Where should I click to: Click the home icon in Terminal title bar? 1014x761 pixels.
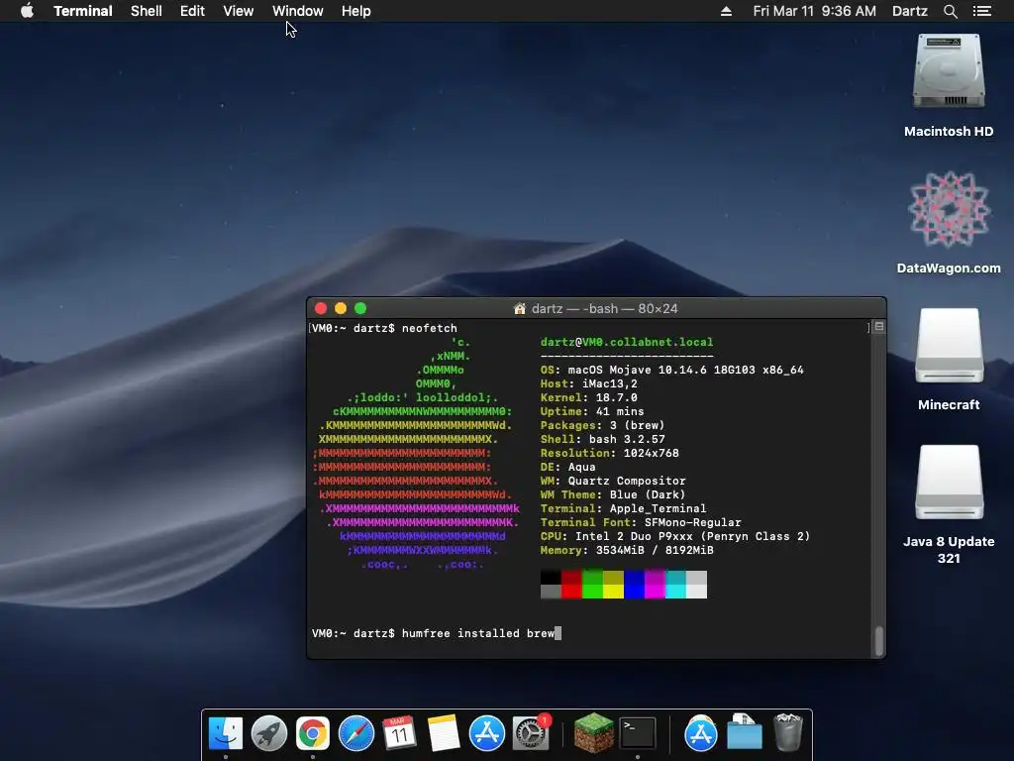[519, 309]
